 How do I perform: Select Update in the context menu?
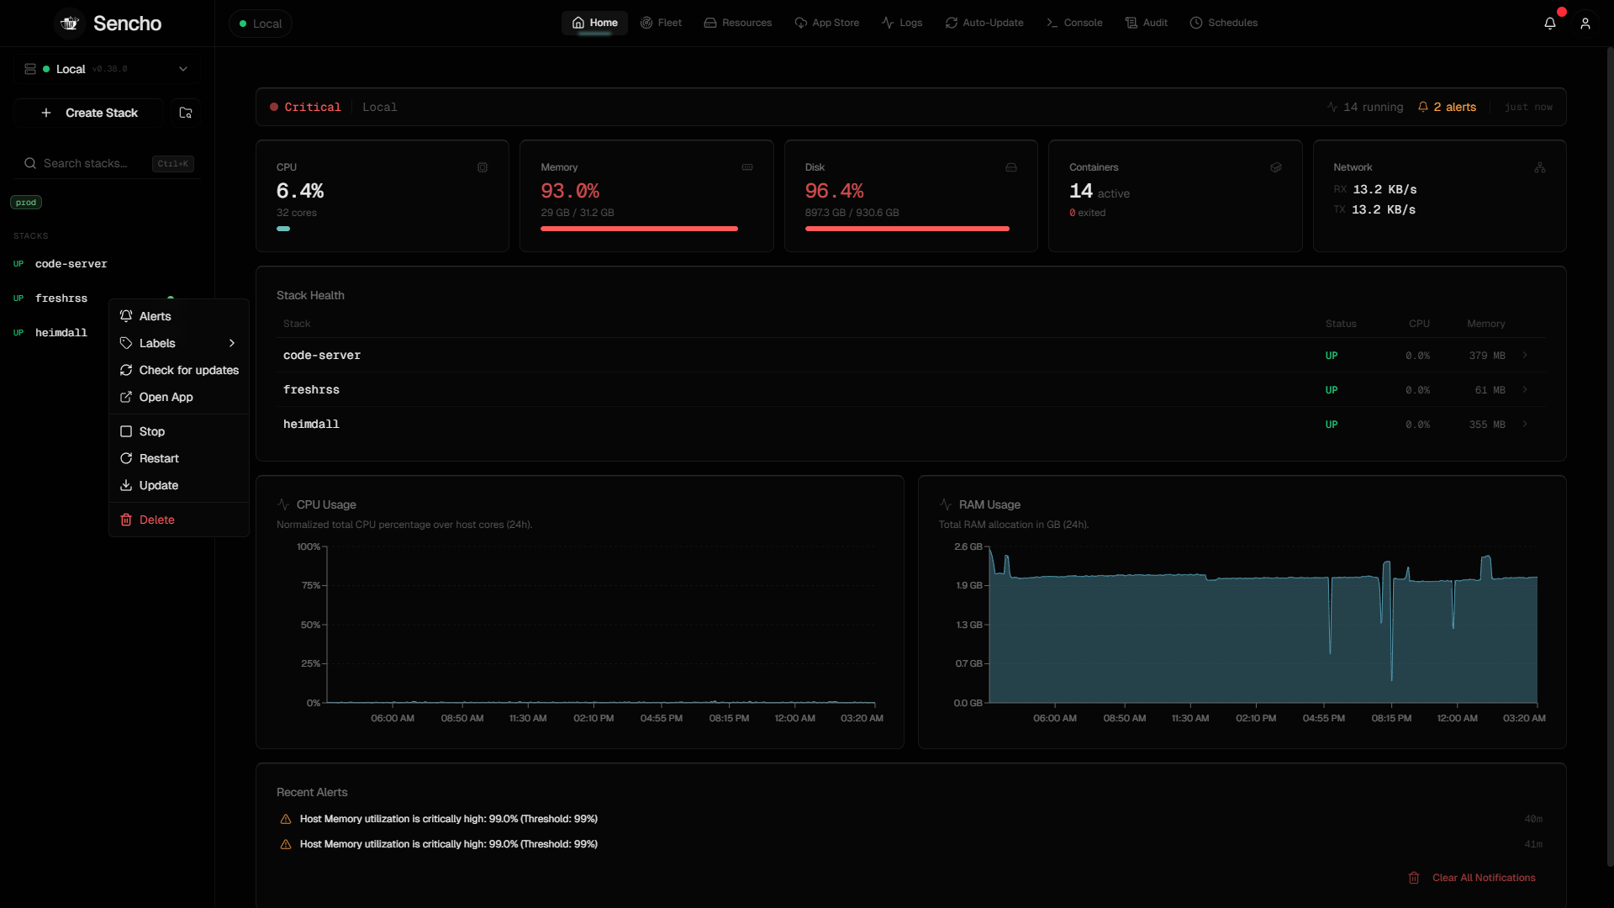coord(179,485)
